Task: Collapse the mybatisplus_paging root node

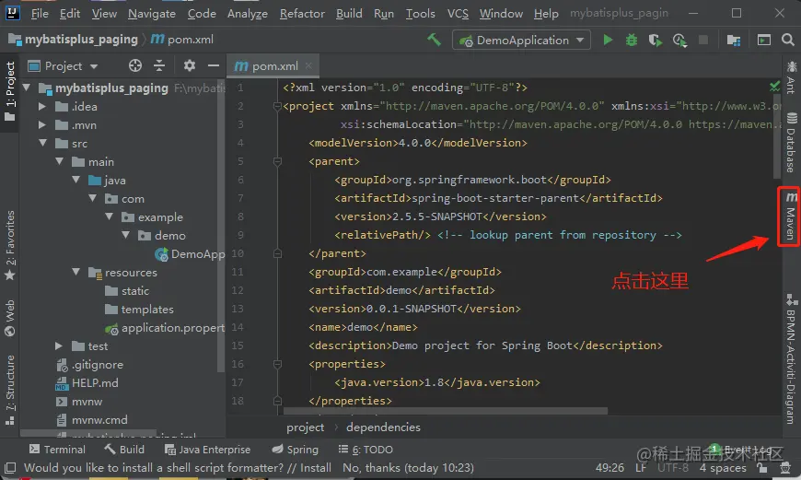Action: [x=27, y=88]
